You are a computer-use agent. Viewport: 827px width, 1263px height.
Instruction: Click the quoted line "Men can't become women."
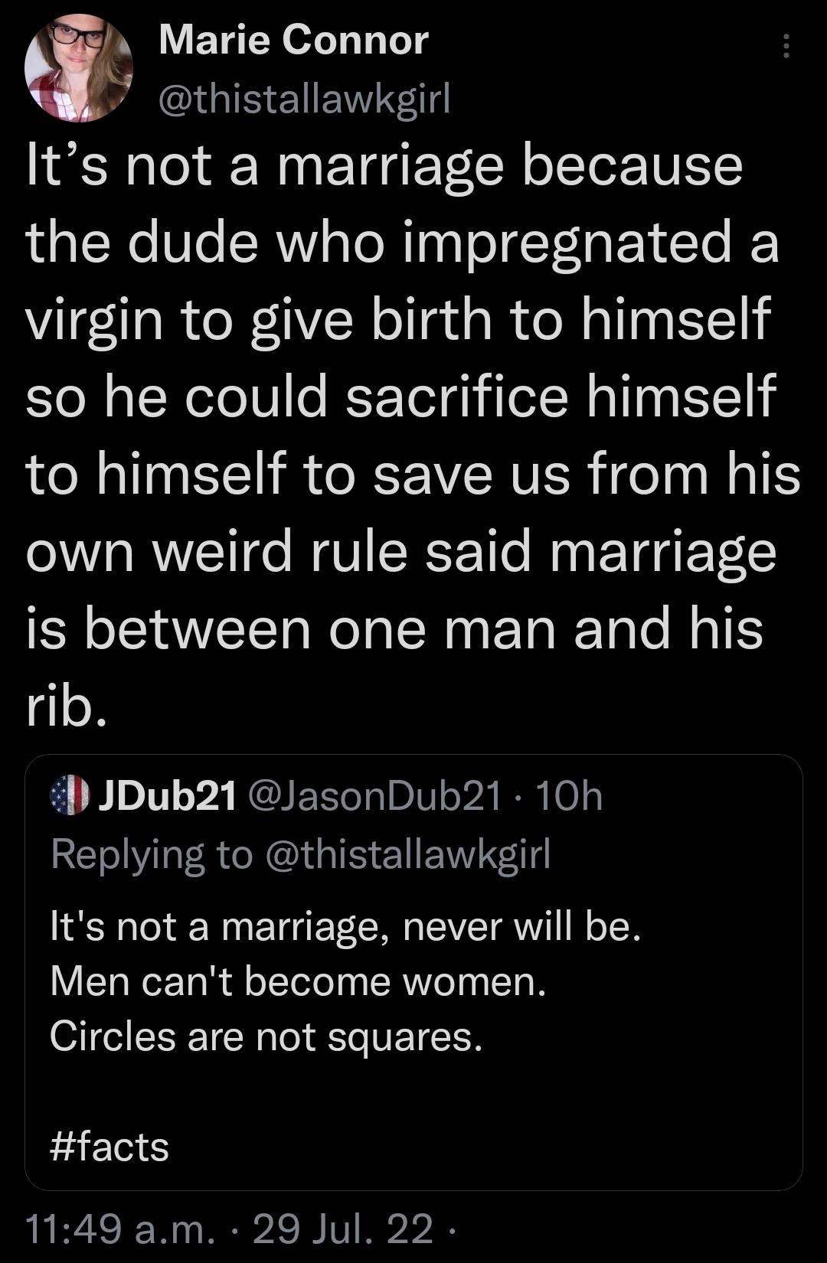click(x=298, y=981)
